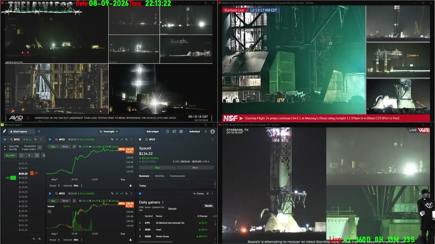Viewport: 435px width, 244px height.
Task: Add a new layout with the plus icon
Action: pos(39,131)
